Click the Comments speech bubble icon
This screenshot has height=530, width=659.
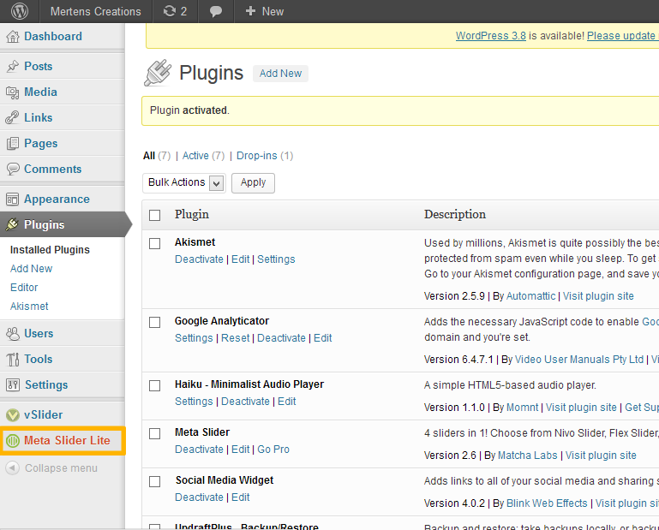tap(13, 169)
